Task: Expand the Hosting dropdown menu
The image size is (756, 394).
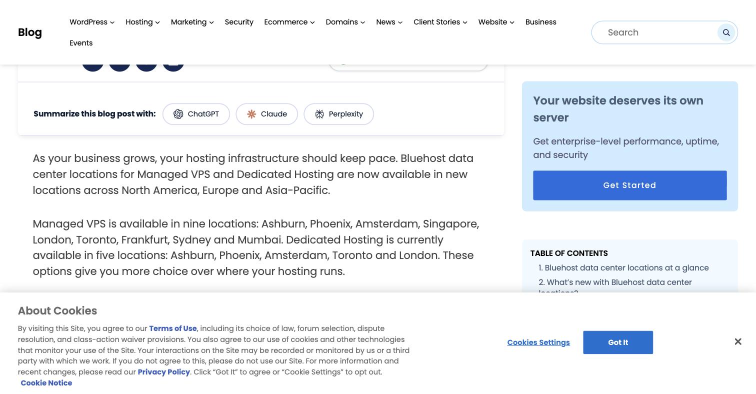Action: coord(142,22)
